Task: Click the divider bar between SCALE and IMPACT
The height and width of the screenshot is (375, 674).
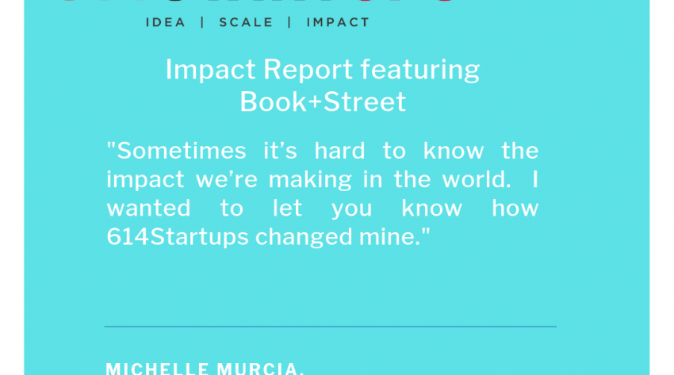Action: click(x=290, y=22)
